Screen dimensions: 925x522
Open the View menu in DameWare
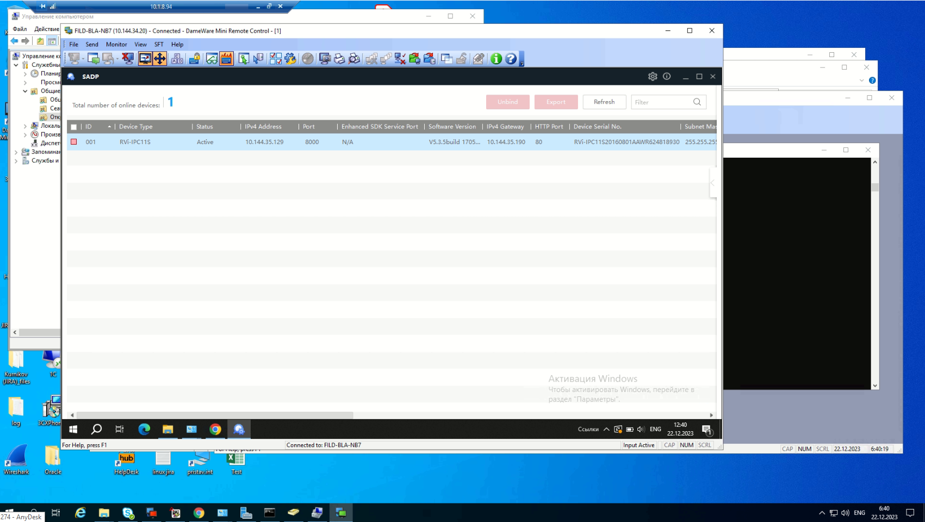tap(140, 45)
